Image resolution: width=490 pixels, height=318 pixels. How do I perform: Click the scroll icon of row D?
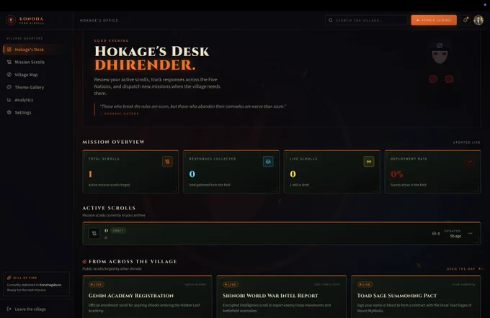pos(94,233)
